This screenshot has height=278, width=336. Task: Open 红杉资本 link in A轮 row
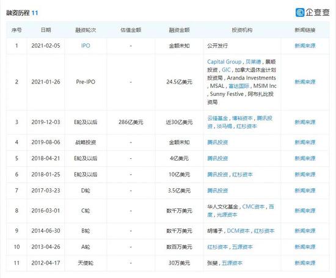[217, 247]
